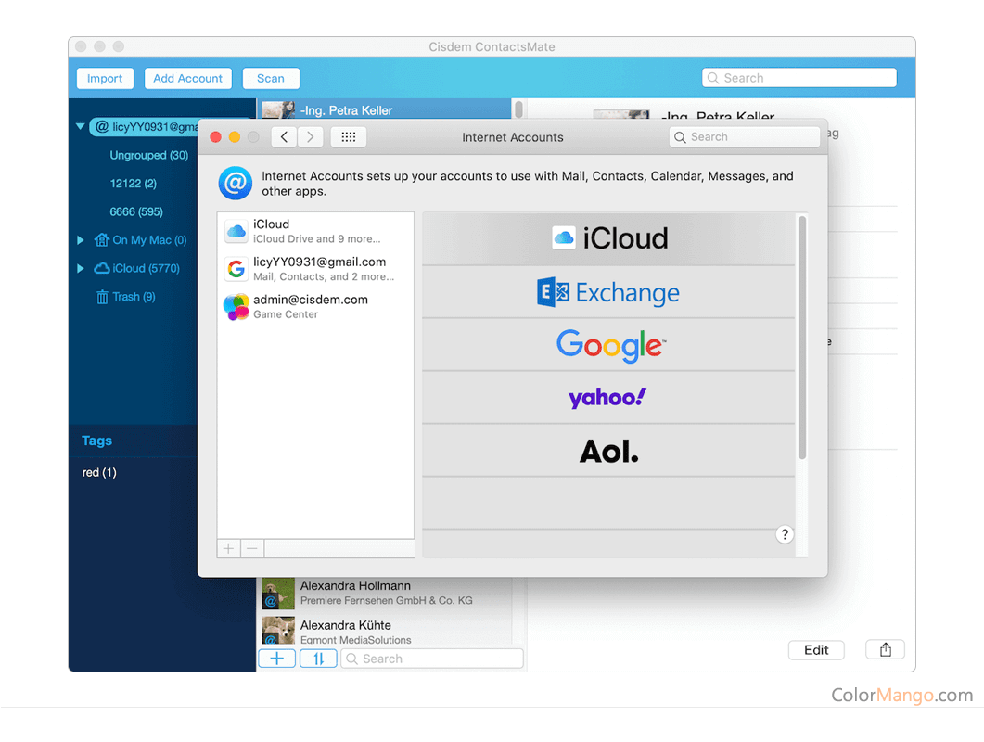The image size is (984, 742).
Task: Select the 12122 (2) group
Action: point(133,184)
